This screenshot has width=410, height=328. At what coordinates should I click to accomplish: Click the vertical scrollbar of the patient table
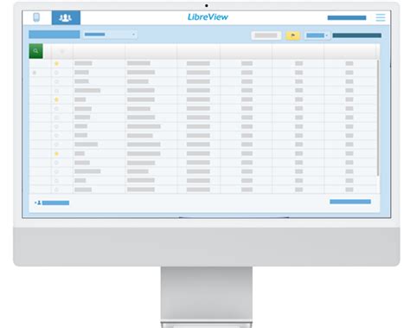[378, 118]
